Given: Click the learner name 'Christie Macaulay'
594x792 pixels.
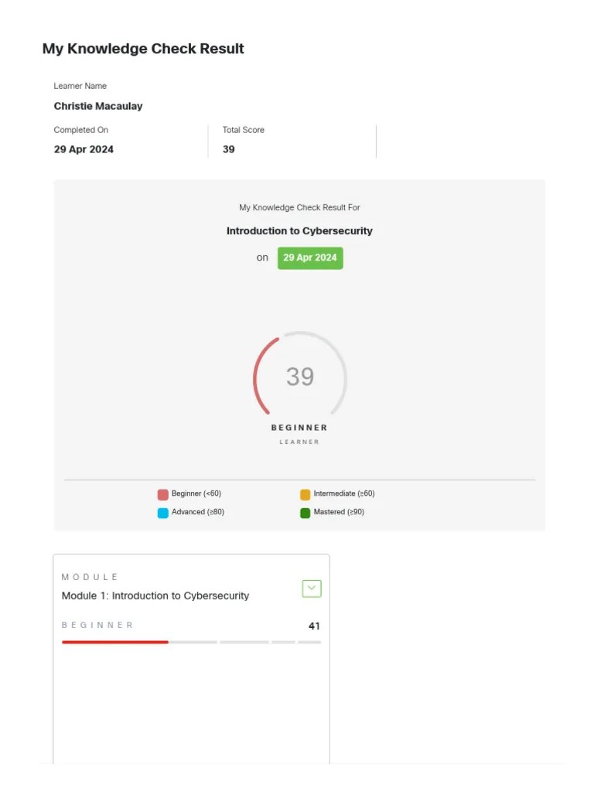Looking at the screenshot, I should click(x=98, y=106).
